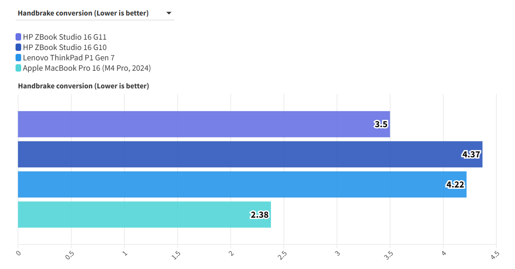Hide HP ZBook Studio 16 G11 series label
The width and height of the screenshot is (515, 269).
[65, 37]
